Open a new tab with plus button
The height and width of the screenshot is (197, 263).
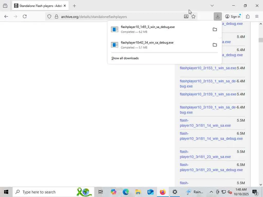point(74,6)
